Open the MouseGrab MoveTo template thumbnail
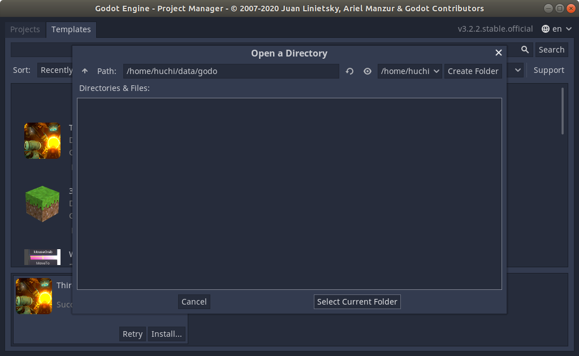Screen dimensions: 579x356 click(42, 257)
